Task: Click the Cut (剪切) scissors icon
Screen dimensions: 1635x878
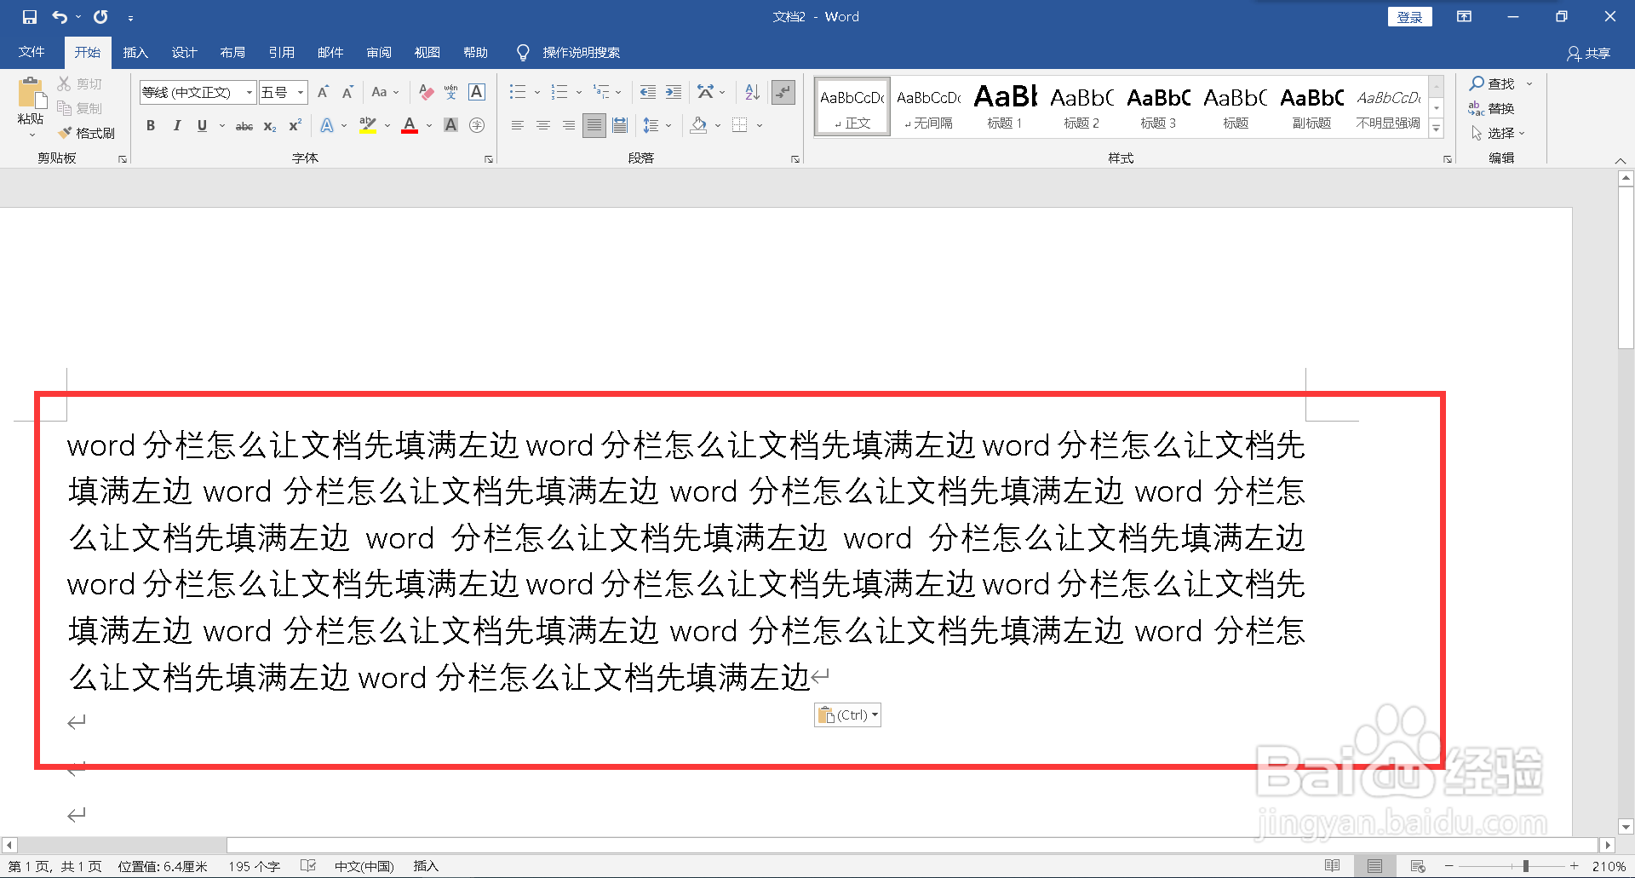Action: point(65,83)
